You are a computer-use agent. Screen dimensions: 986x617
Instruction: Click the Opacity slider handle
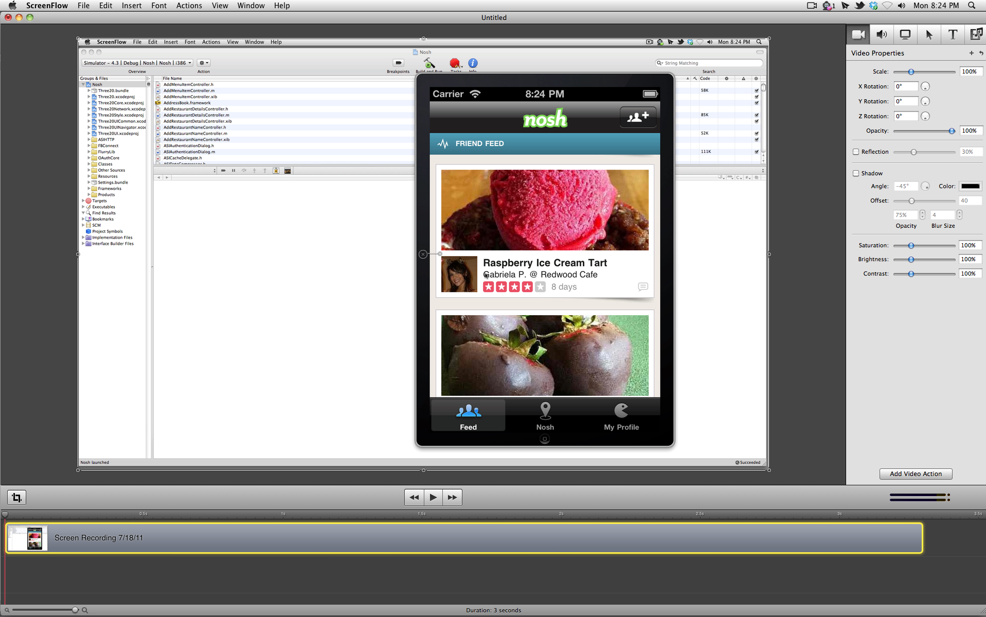(952, 131)
